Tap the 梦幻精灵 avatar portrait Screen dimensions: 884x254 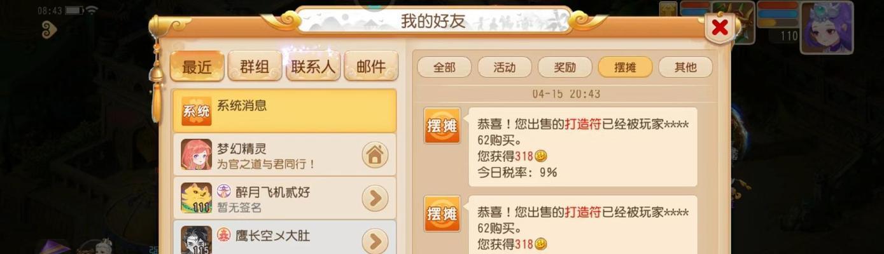point(196,154)
